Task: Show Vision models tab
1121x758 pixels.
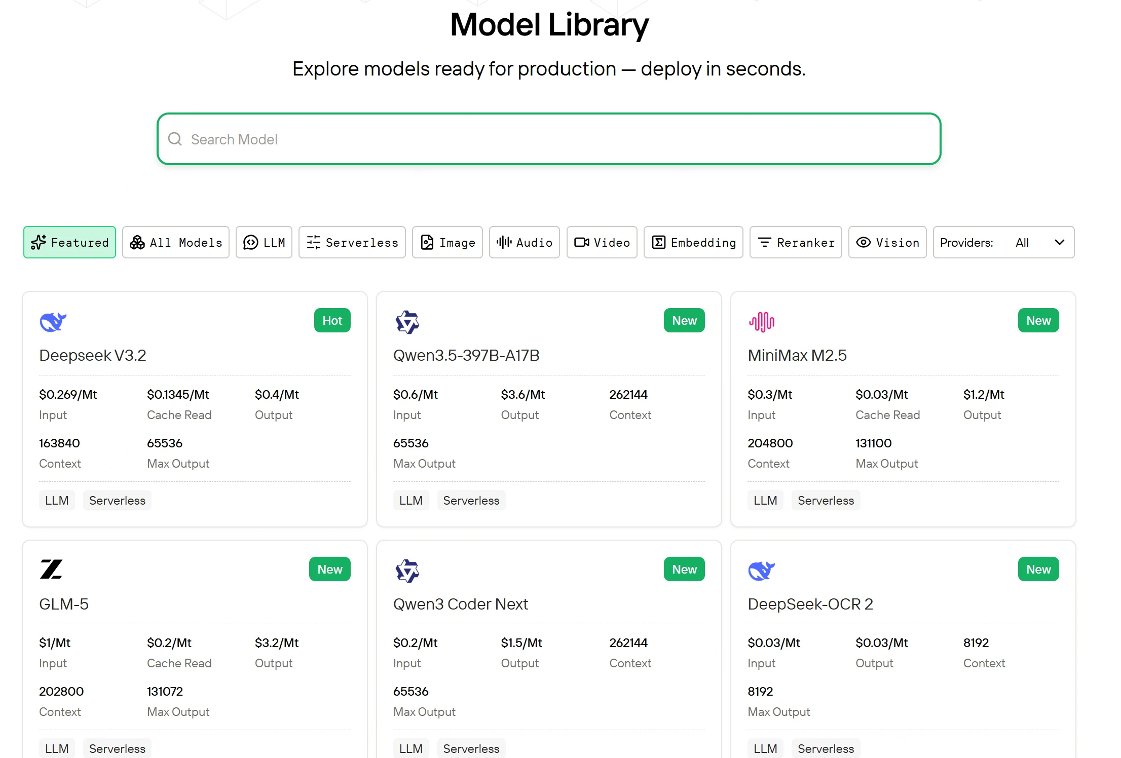Action: click(887, 242)
